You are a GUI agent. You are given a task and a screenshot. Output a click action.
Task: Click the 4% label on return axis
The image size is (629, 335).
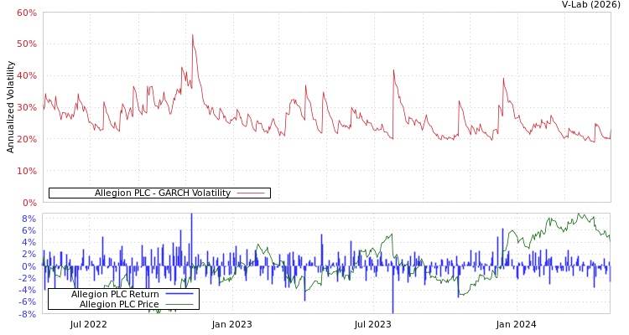coord(29,242)
